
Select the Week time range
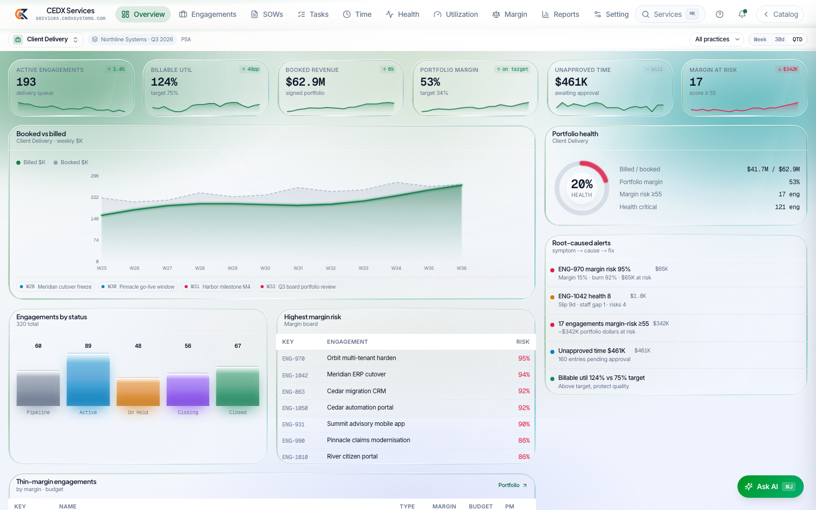[x=760, y=39]
